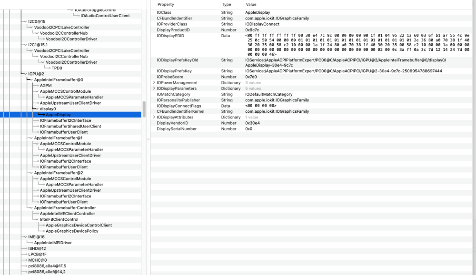Select AppleUpstreamUserClientDriver under AppleIntelFramebuffer@0
Image resolution: width=476 pixels, height=275 pixels.
point(70,103)
